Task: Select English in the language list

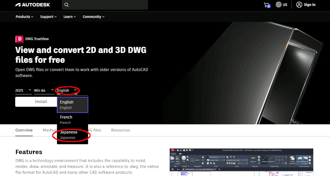Action: pos(73,105)
